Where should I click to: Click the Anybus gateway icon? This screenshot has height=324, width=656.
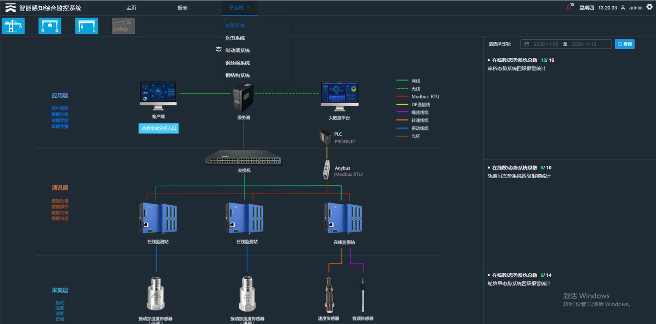tap(326, 170)
